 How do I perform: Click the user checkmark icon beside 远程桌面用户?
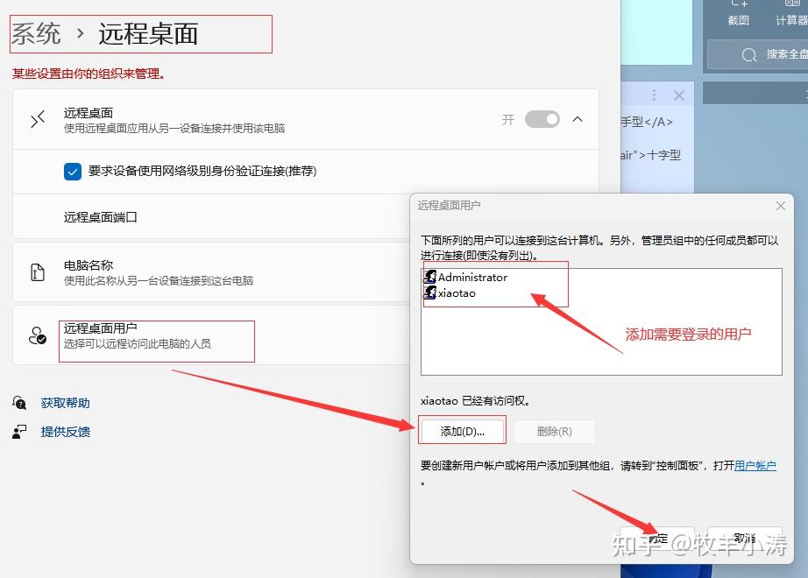point(37,333)
